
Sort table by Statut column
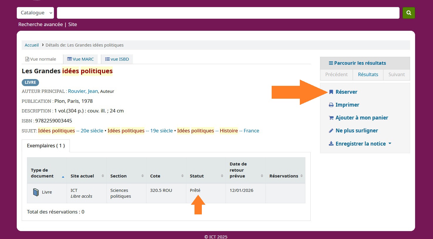[206, 176]
